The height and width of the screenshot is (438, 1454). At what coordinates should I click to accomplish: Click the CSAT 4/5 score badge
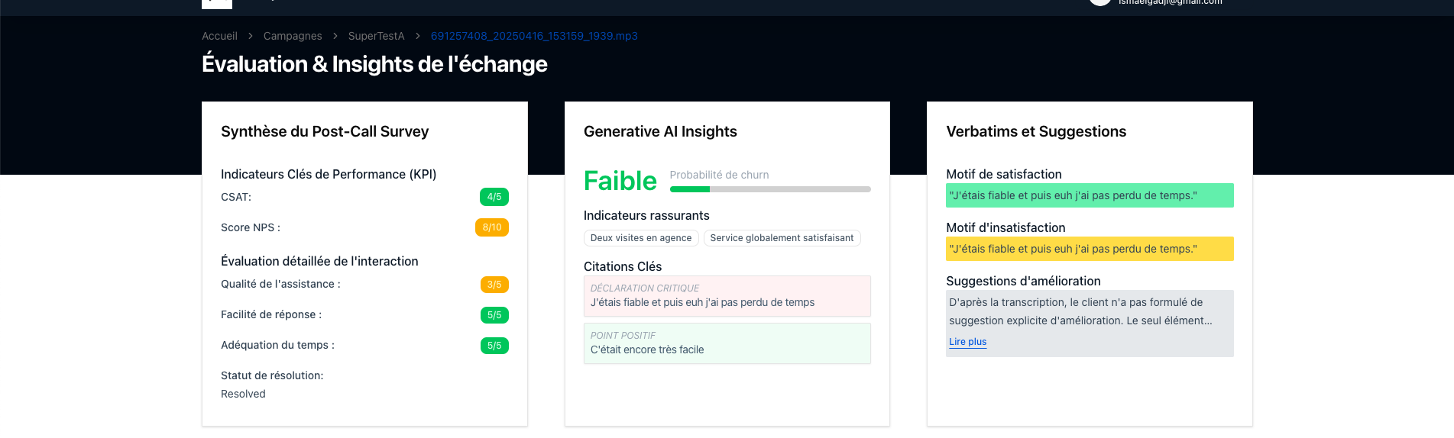click(494, 197)
